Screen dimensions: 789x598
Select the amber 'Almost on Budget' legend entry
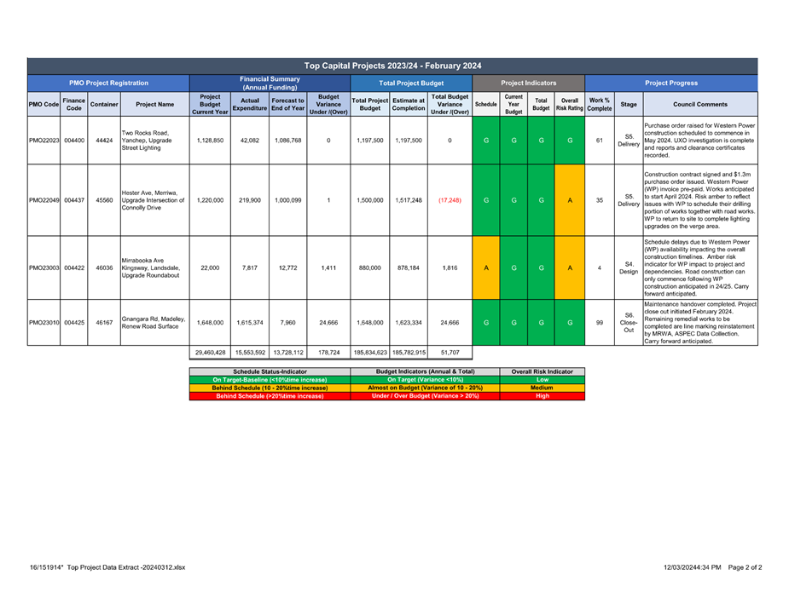tap(425, 388)
